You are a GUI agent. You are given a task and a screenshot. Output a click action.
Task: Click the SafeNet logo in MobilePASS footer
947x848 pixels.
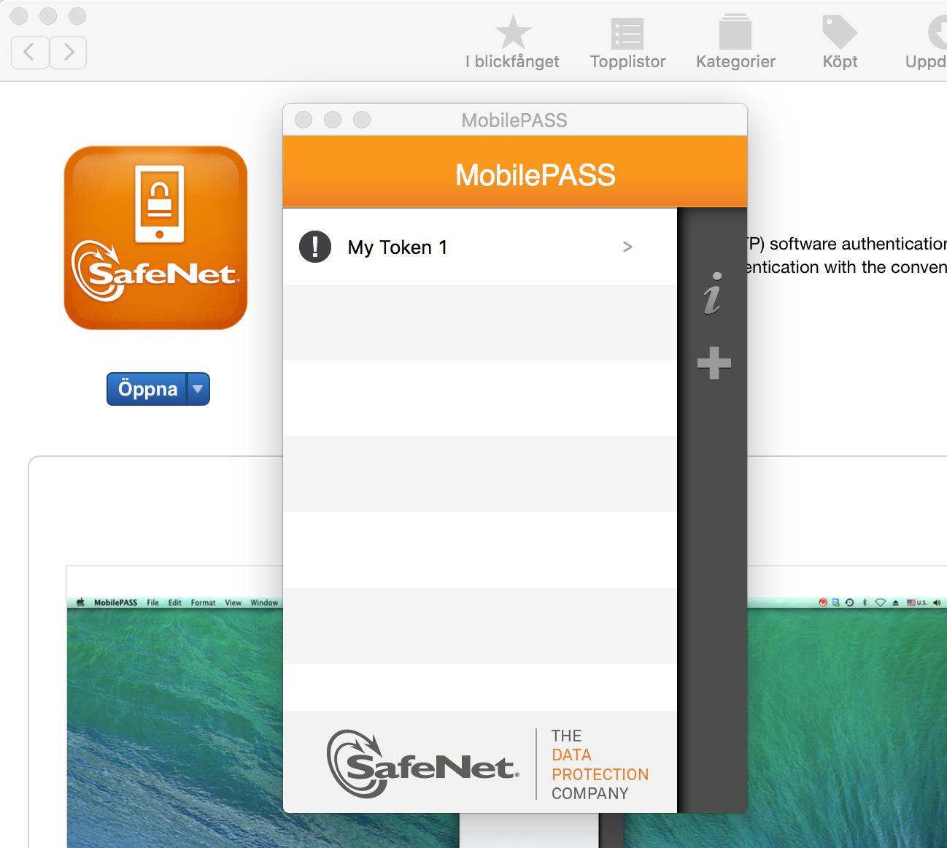pos(422,763)
